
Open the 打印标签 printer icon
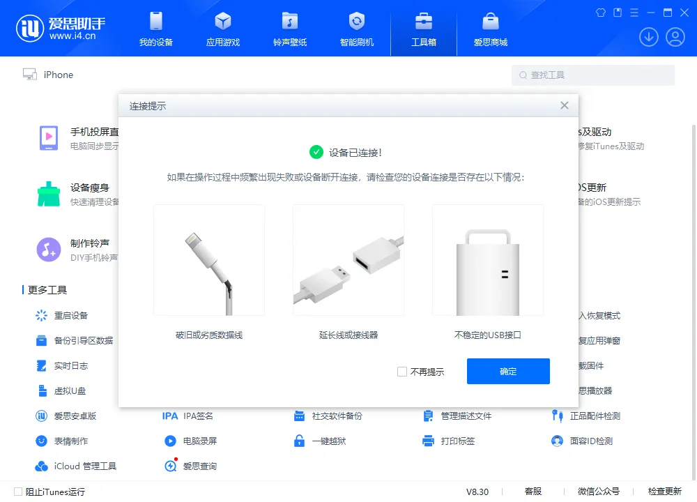[x=428, y=441]
